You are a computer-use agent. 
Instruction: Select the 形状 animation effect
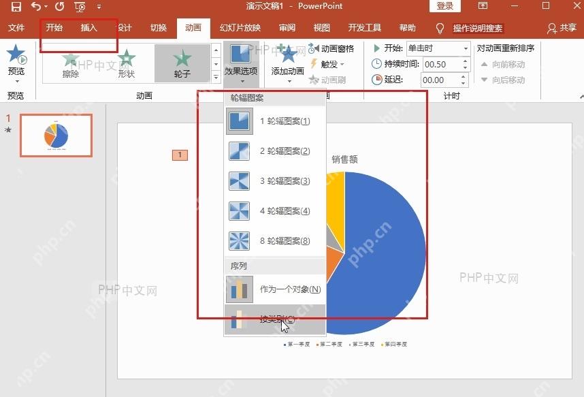click(x=126, y=63)
